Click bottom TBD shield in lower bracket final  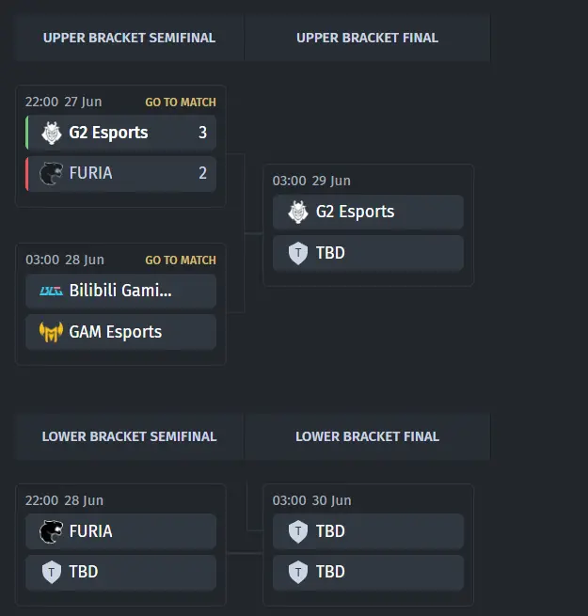pyautogui.click(x=298, y=572)
